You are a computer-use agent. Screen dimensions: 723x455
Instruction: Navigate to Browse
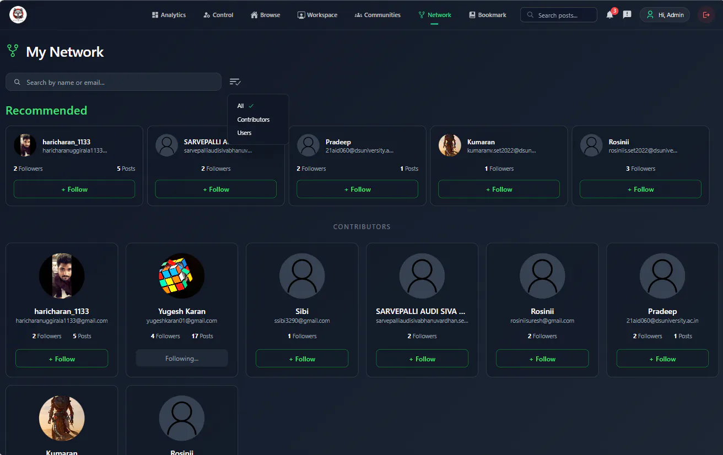(265, 15)
